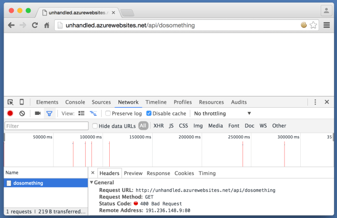337x218 pixels.
Task: Open the Chrome hamburger menu
Action: [x=327, y=25]
